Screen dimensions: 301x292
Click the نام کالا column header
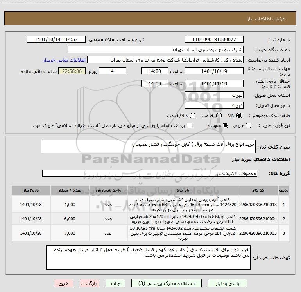[183, 190]
